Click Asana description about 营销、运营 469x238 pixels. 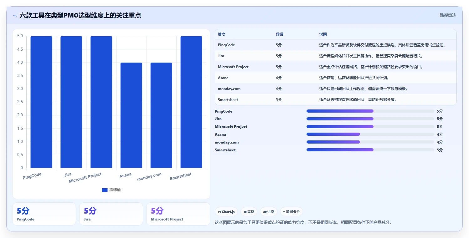click(x=354, y=78)
